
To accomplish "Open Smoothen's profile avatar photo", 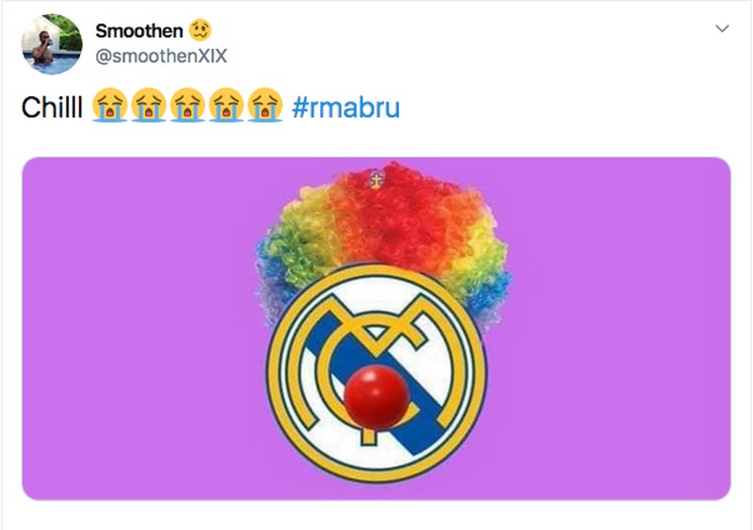I will (52, 44).
